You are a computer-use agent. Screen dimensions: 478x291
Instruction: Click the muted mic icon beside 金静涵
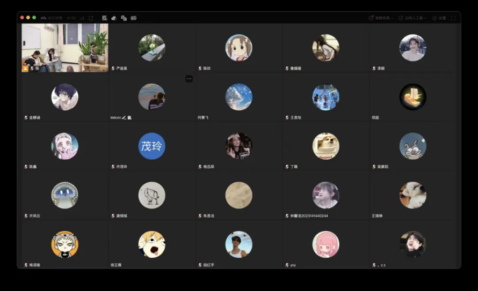[x=26, y=117]
